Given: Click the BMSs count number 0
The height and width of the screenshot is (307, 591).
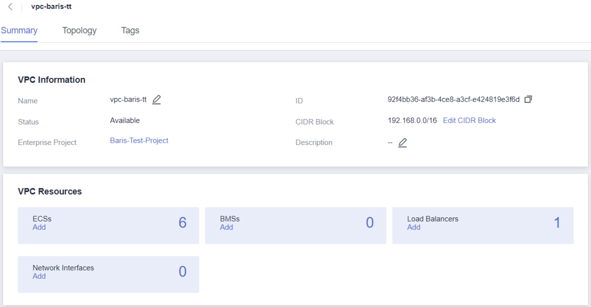Looking at the screenshot, I should [x=369, y=223].
